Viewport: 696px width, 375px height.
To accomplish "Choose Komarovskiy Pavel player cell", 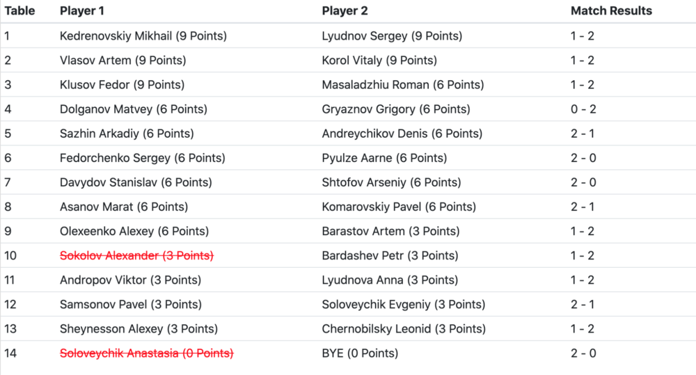I will pyautogui.click(x=399, y=207).
